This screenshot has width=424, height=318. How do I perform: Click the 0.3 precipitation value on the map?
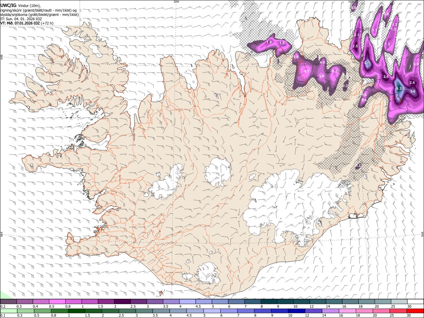pyautogui.click(x=345, y=86)
